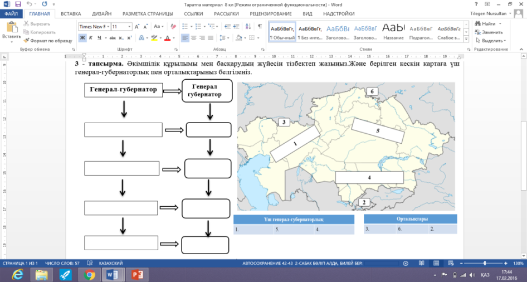Expand the styles gallery

(466, 40)
